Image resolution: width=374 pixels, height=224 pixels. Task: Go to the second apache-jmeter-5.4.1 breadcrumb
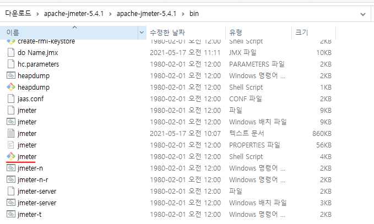[x=147, y=14]
